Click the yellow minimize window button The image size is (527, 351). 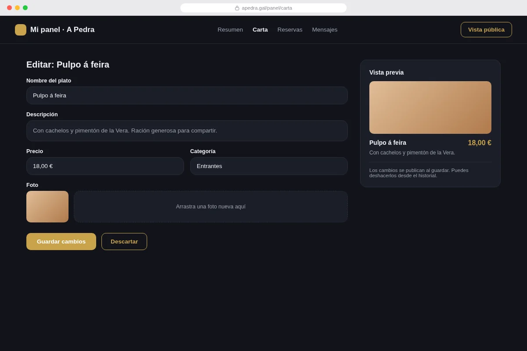[x=17, y=8]
